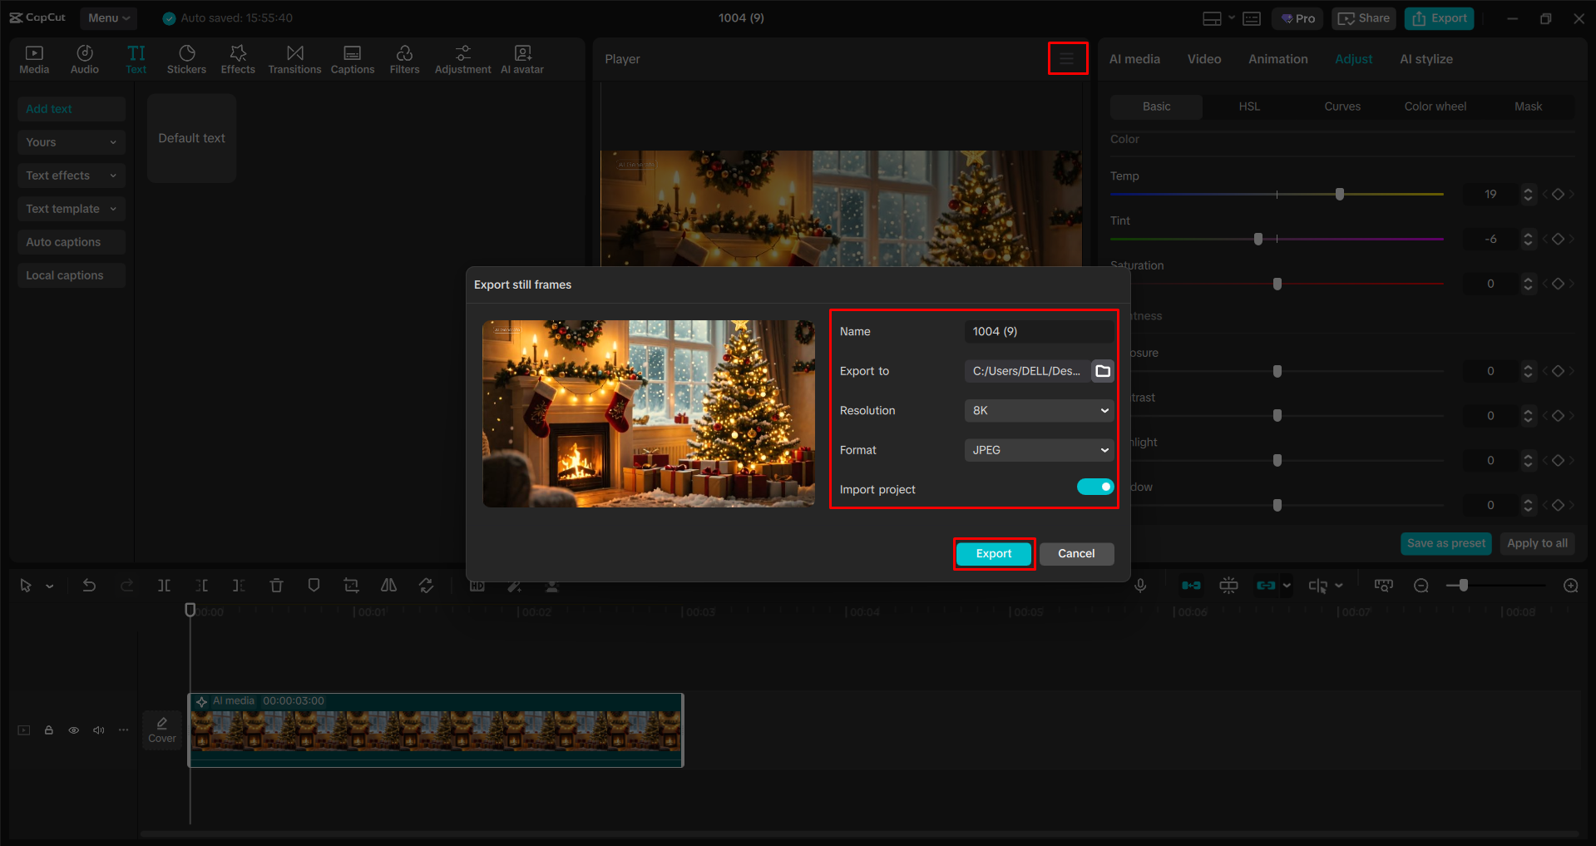This screenshot has height=846, width=1596.
Task: Click the Mirror flip icon on timeline toolbar
Action: pyautogui.click(x=388, y=585)
